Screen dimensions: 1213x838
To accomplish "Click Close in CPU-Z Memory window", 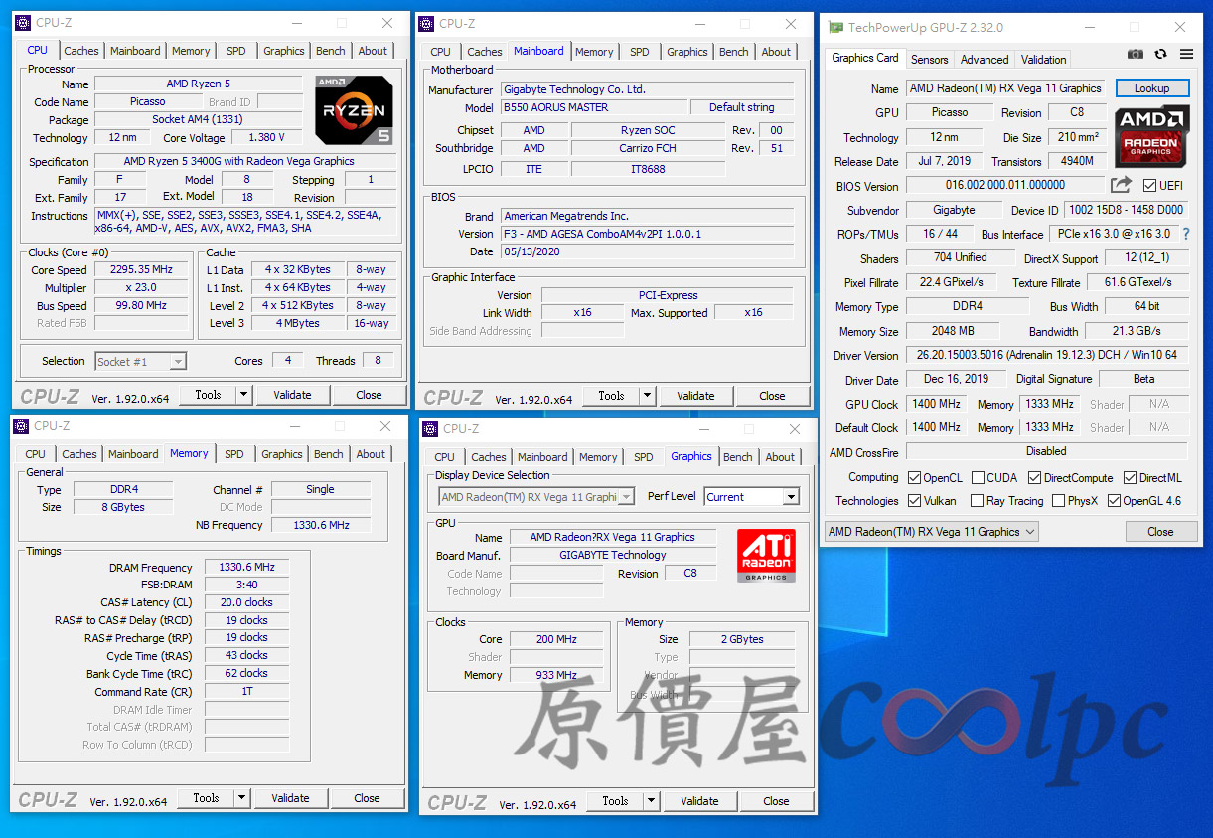I will coord(367,798).
